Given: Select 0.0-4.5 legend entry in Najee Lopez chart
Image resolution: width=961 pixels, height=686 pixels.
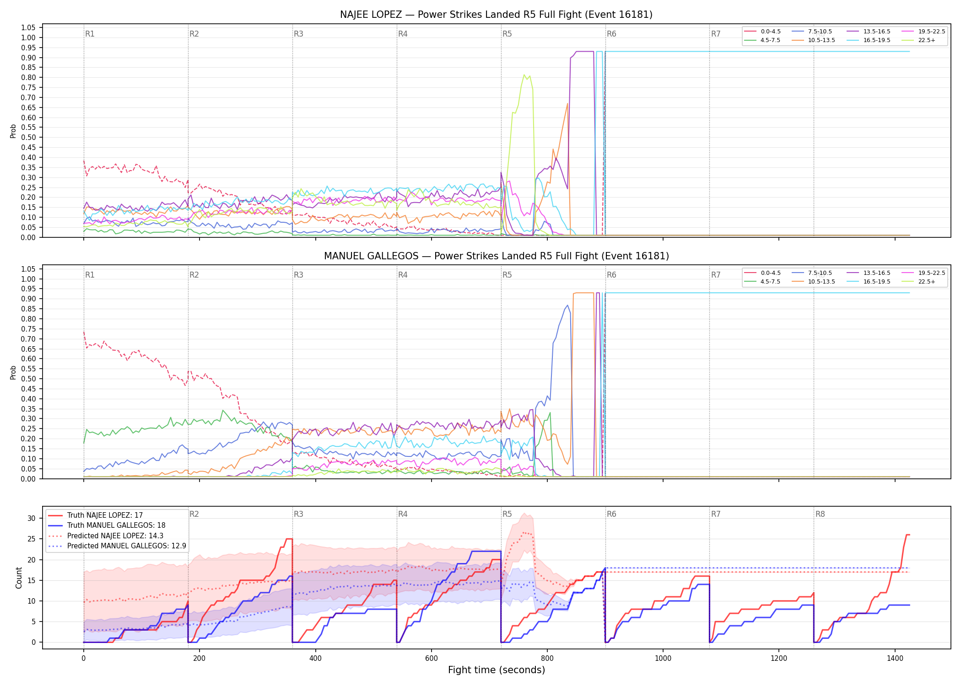Looking at the screenshot, I should pos(762,32).
